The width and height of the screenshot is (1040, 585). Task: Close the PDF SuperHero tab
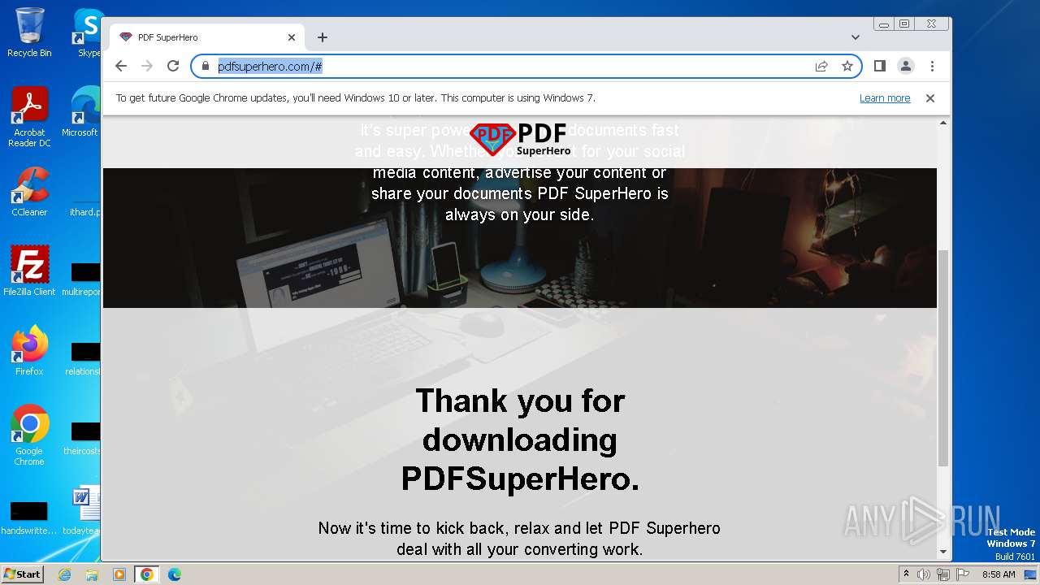click(x=292, y=37)
